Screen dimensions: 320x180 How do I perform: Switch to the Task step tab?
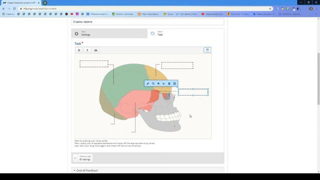click(185, 33)
